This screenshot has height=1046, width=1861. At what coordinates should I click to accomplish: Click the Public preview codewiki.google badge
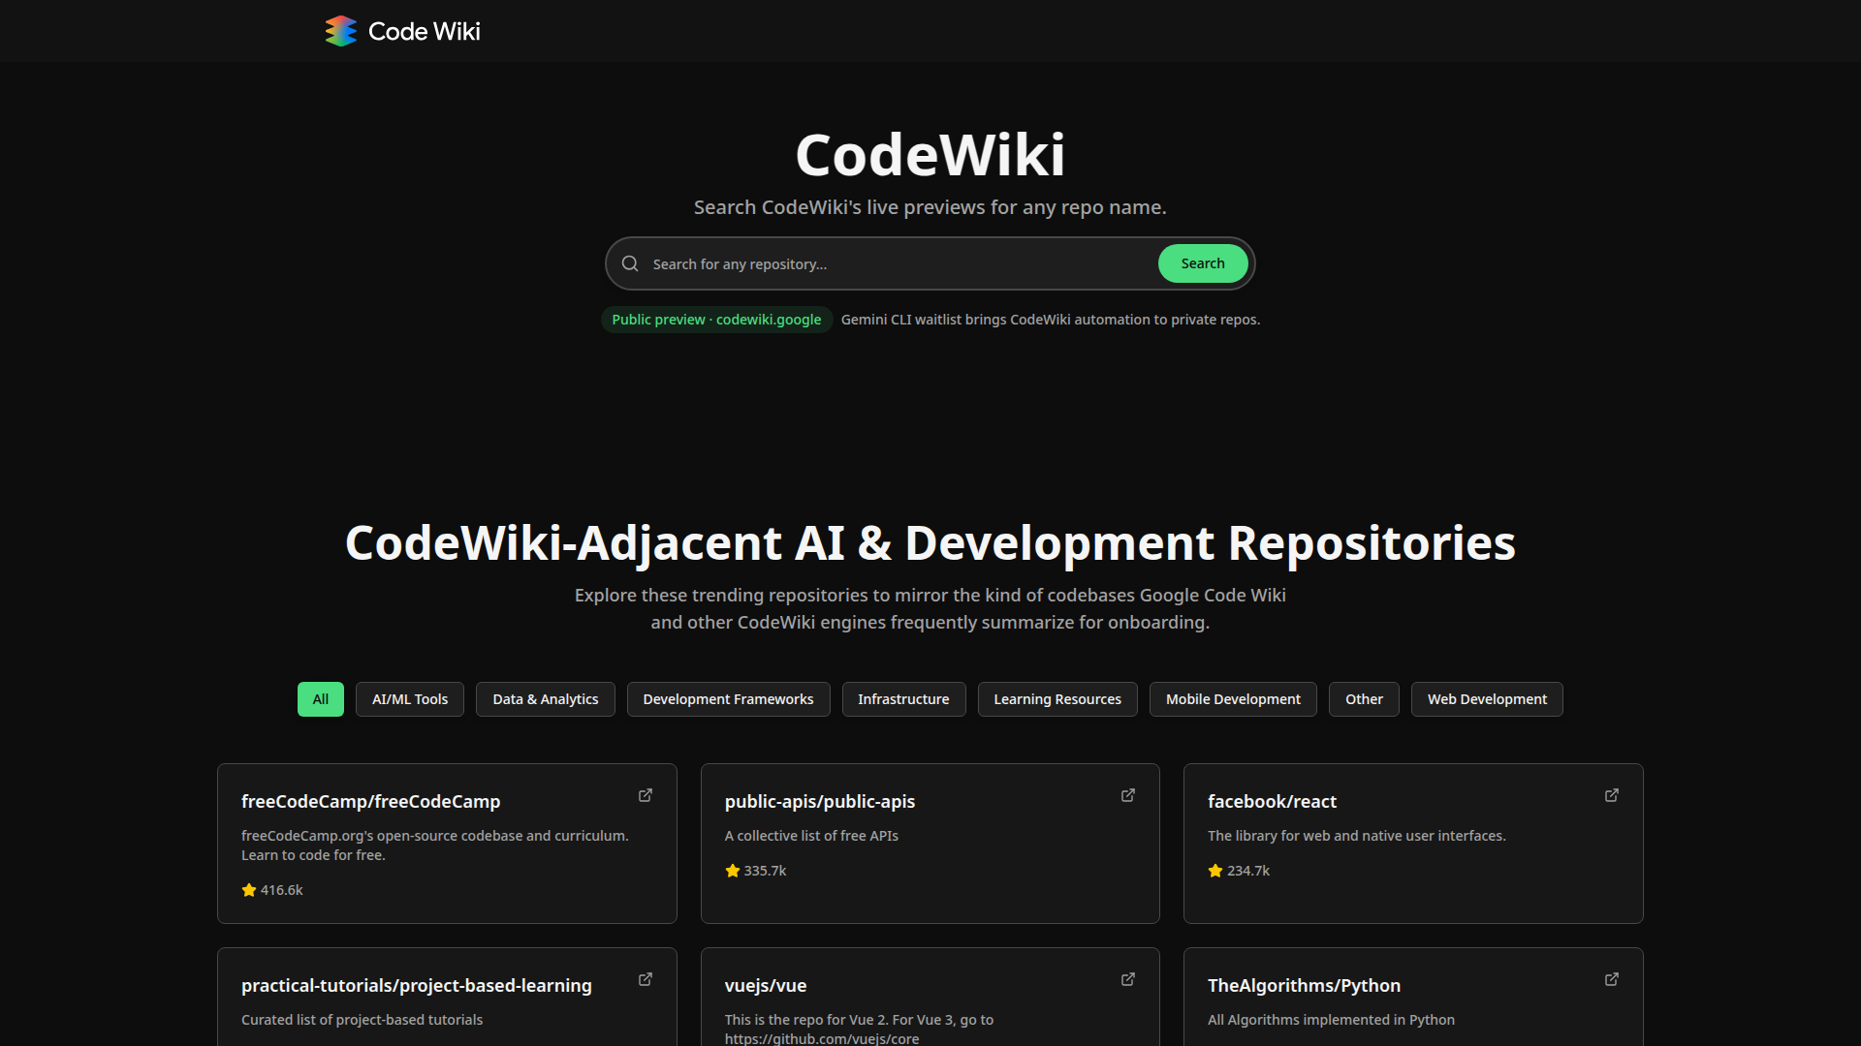716,320
